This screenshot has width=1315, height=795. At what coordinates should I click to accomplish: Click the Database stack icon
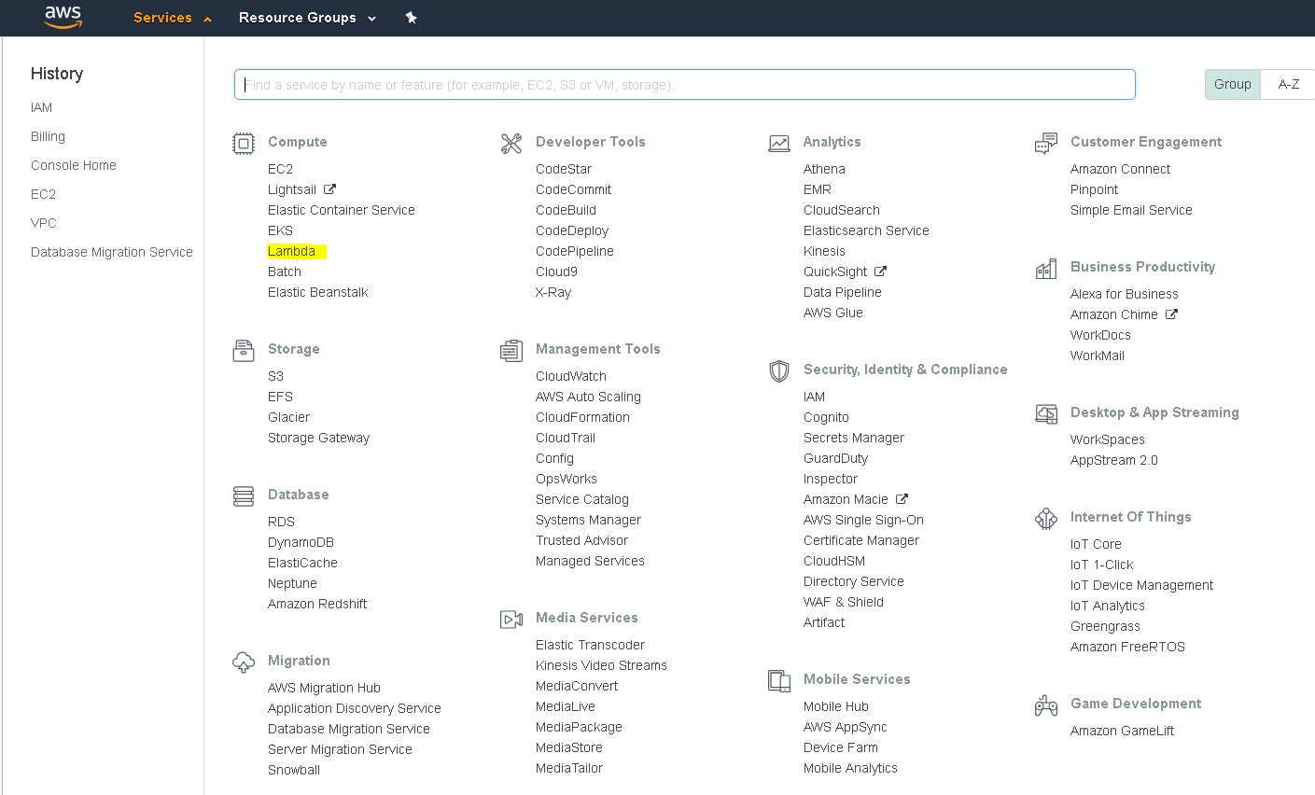(244, 495)
